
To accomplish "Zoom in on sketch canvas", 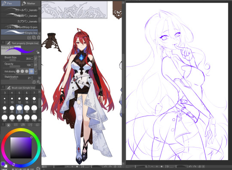I will [157, 167].
